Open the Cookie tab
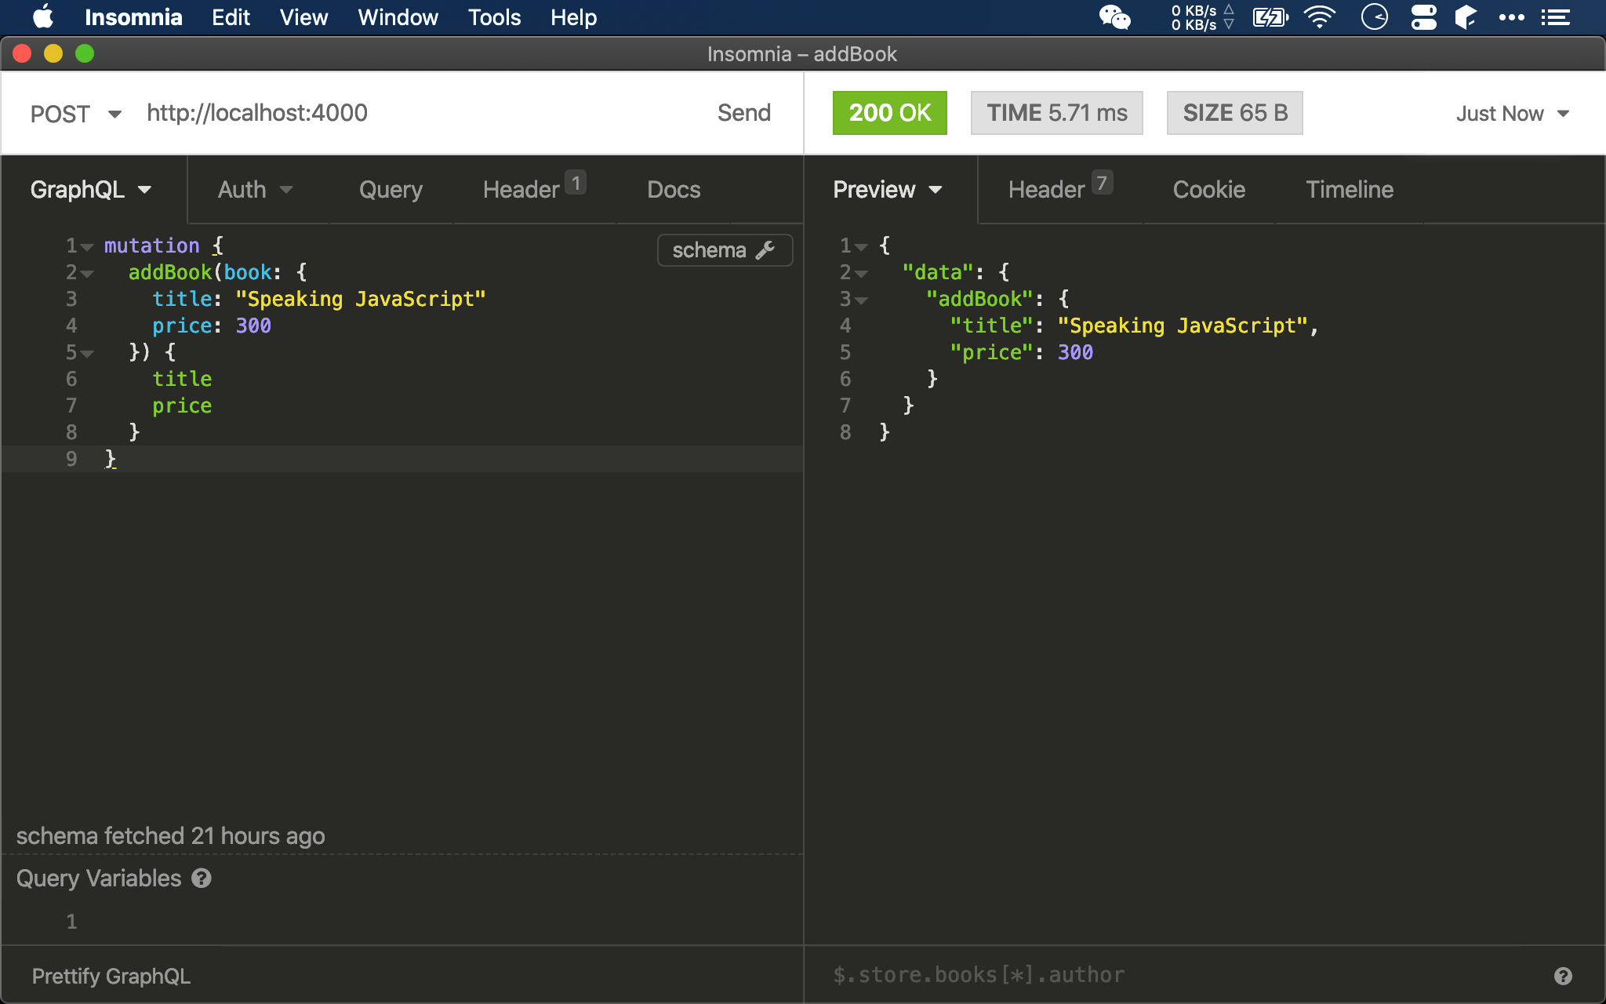This screenshot has width=1606, height=1004. pyautogui.click(x=1208, y=190)
